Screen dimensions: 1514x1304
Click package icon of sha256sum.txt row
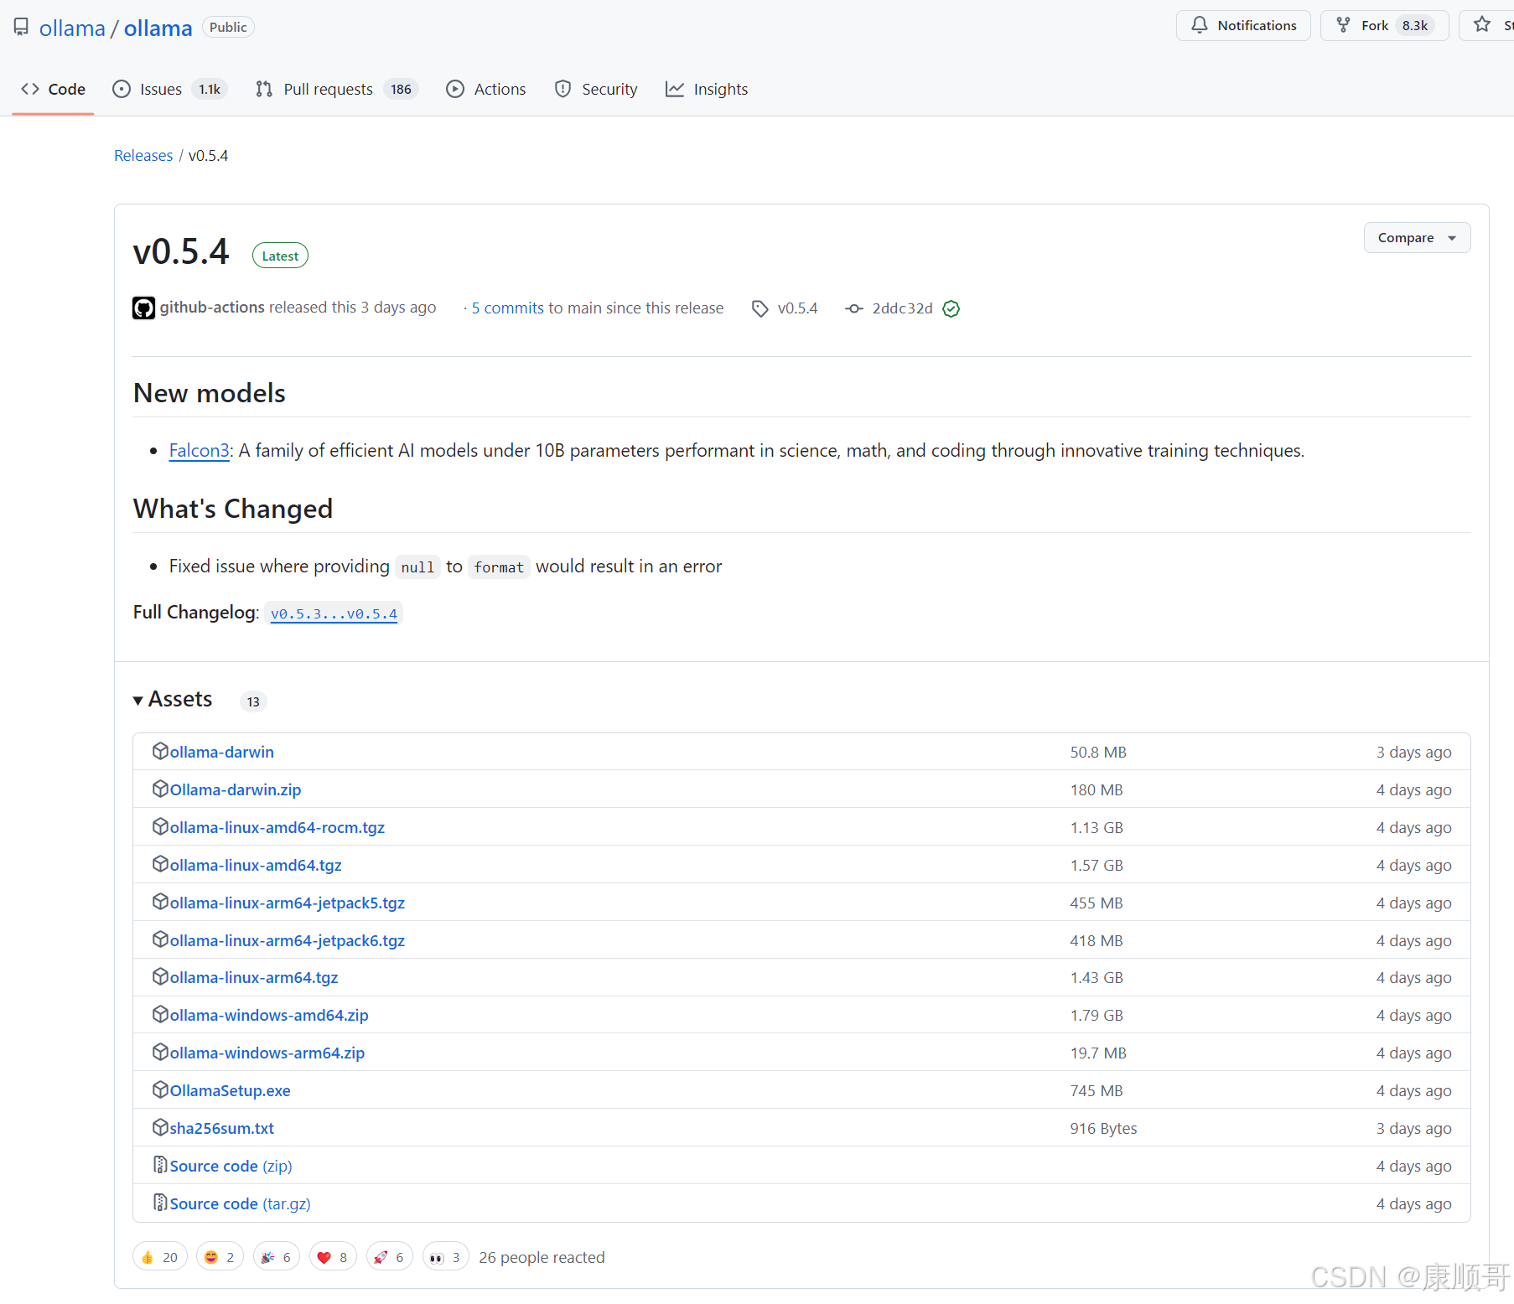(160, 1127)
